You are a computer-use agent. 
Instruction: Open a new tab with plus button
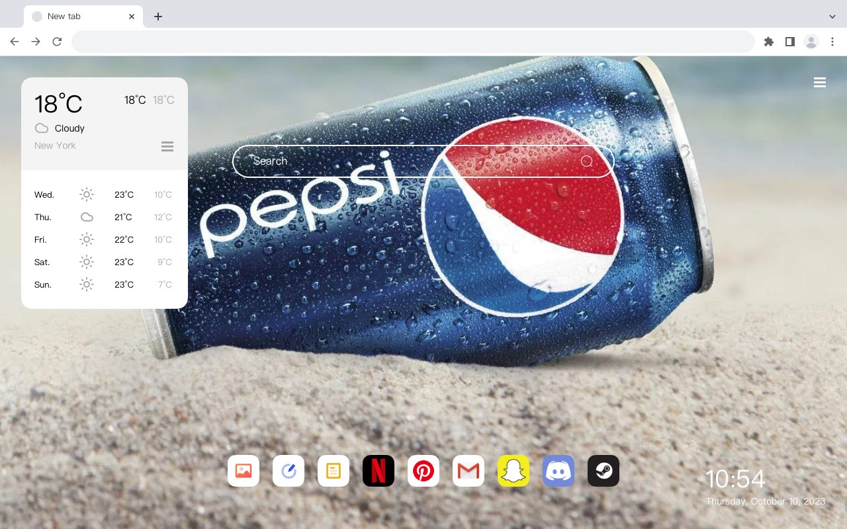[157, 17]
